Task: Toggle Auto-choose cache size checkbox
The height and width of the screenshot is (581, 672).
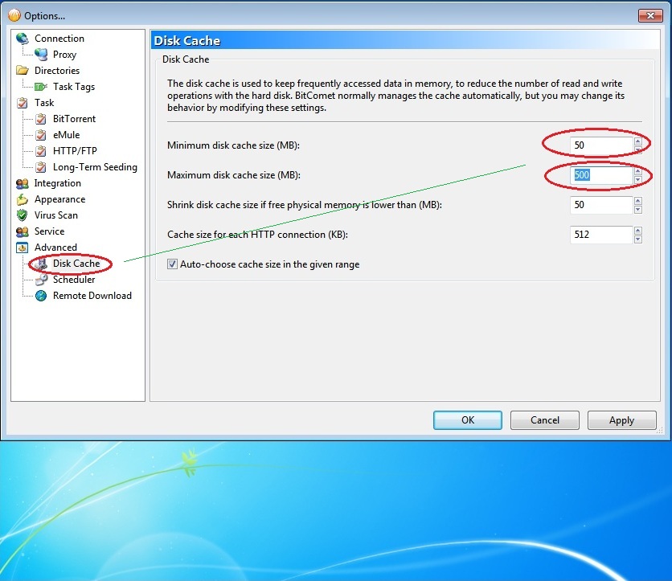Action: click(x=172, y=264)
